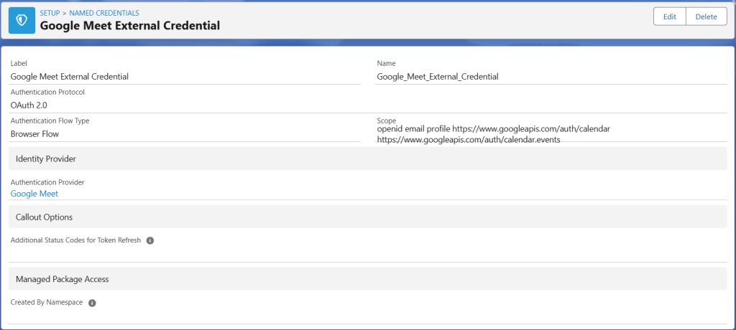Click the Authentication Provider field label
This screenshot has height=330, width=736.
(x=47, y=182)
